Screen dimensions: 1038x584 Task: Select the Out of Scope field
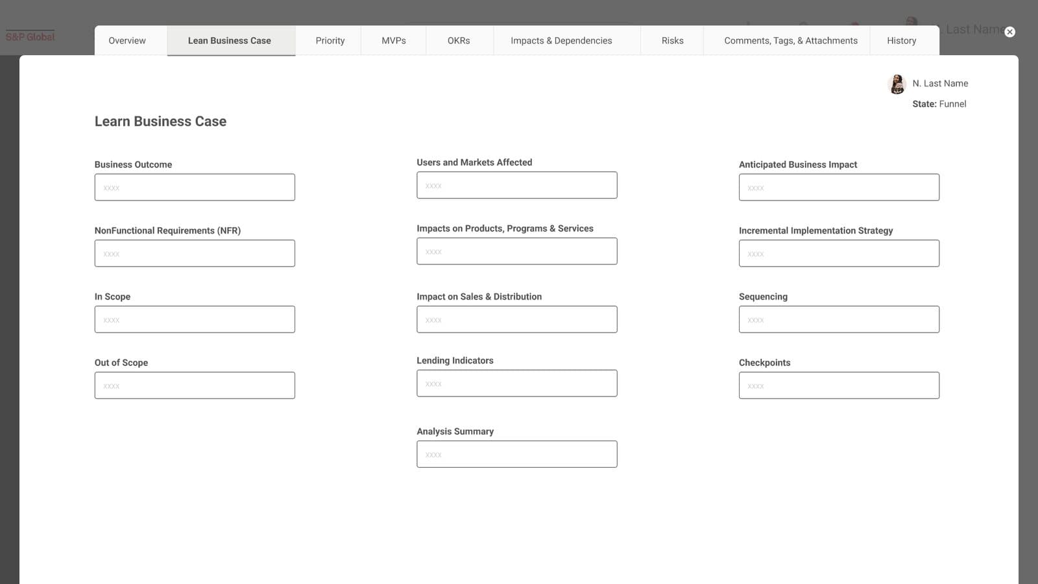[x=195, y=385]
